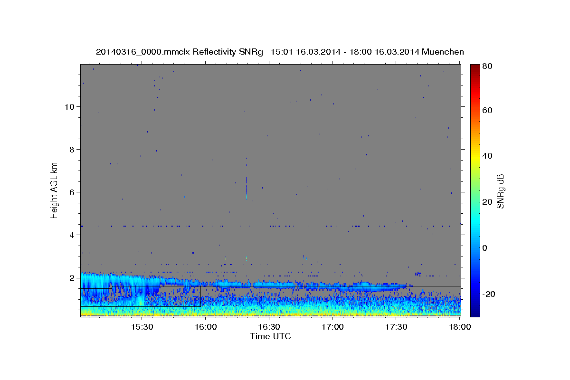The width and height of the screenshot is (570, 380).
Task: Click the yellow region of the colorbar
Action: 475,157
